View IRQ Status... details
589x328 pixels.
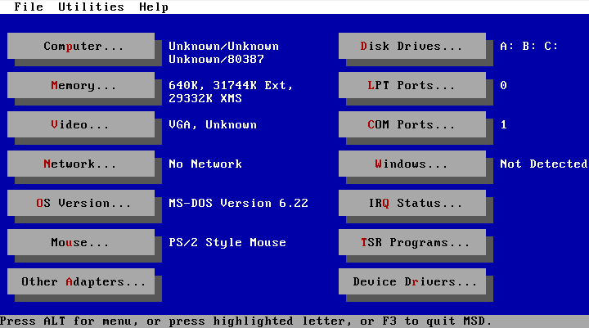tap(412, 203)
